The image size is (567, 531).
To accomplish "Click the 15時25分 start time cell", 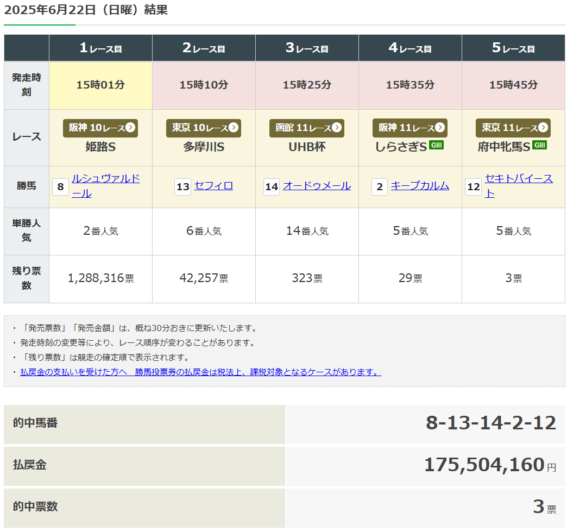I will (x=307, y=85).
